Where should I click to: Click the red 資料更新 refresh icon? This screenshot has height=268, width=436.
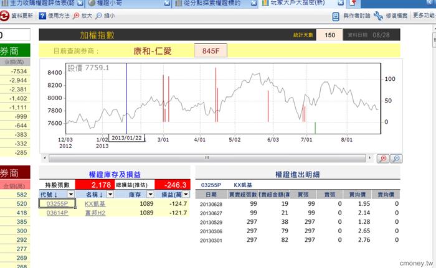4,16
